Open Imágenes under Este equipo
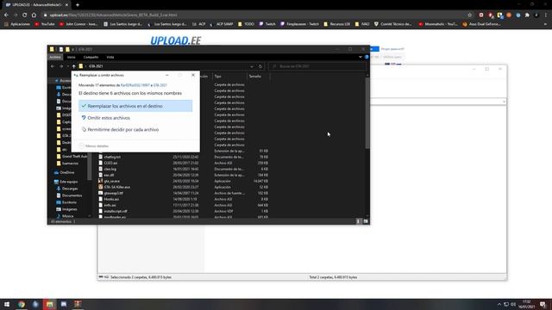552x310 pixels. pos(69,209)
